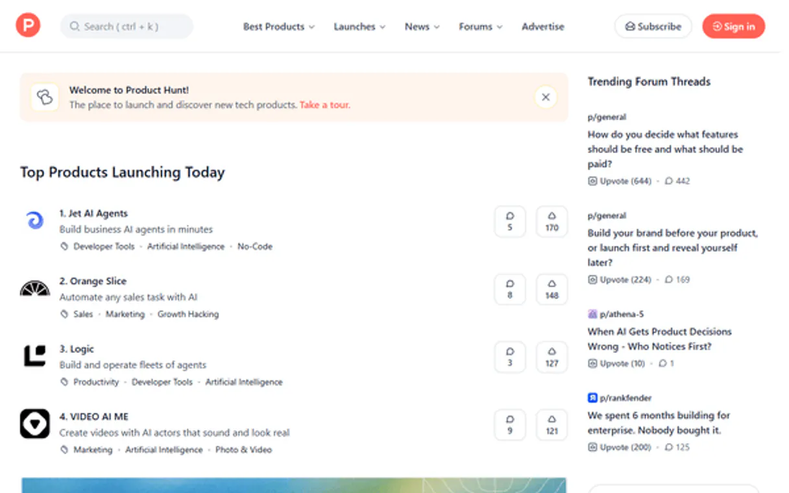Open the p/rankfender forum link

tap(625, 398)
